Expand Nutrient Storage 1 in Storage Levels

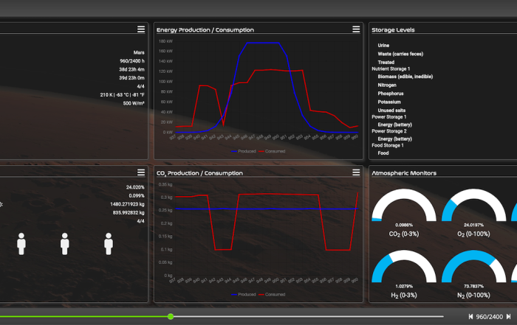coord(391,69)
